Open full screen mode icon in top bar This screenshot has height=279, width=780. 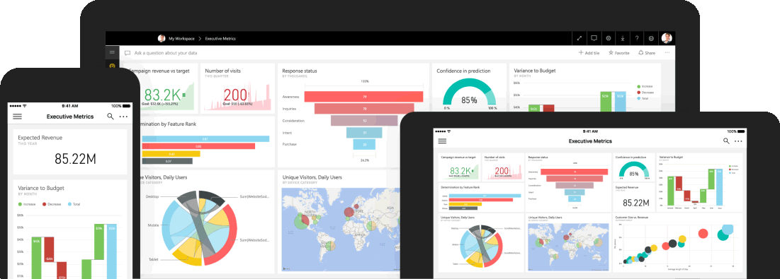pos(579,38)
